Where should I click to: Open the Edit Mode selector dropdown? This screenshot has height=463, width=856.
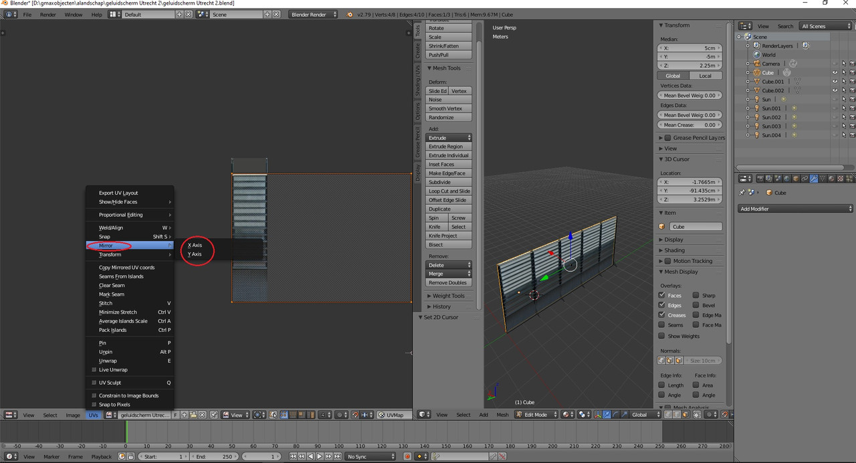pos(535,415)
